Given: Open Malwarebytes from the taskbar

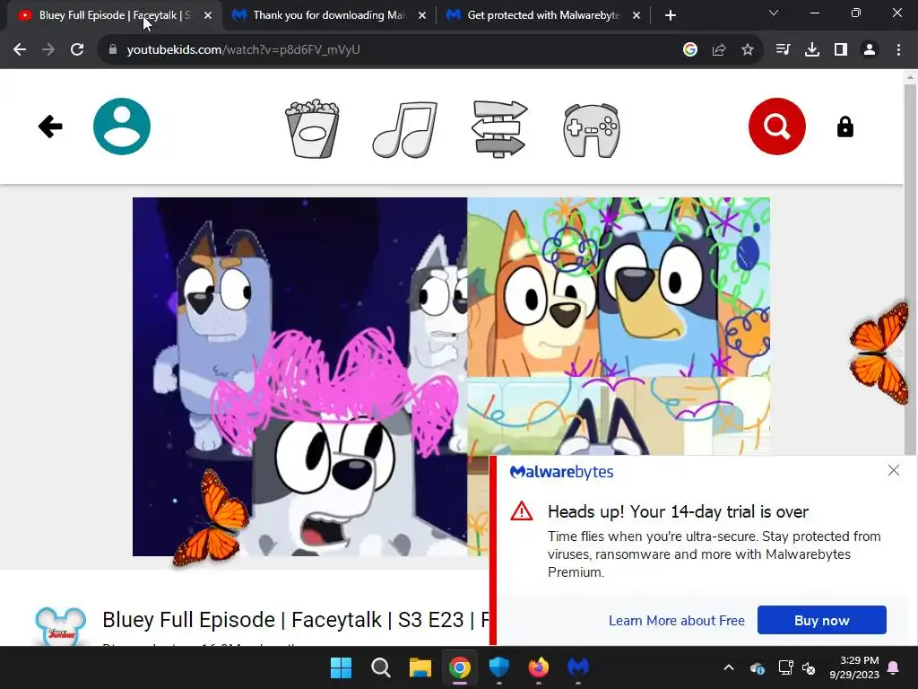Looking at the screenshot, I should point(578,667).
